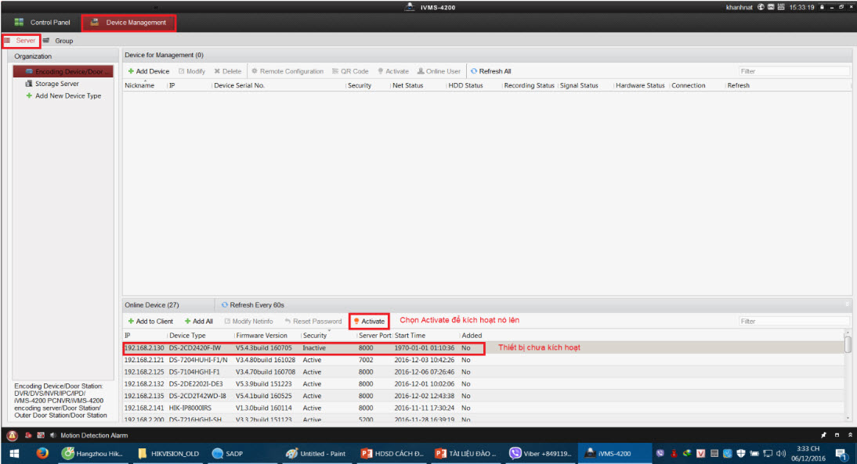
Task: Open the Control Panel tab
Action: click(x=43, y=23)
